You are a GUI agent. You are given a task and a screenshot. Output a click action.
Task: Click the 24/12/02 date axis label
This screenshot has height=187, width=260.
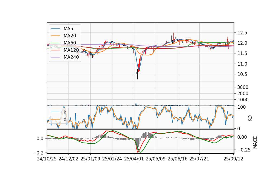coord(69,159)
